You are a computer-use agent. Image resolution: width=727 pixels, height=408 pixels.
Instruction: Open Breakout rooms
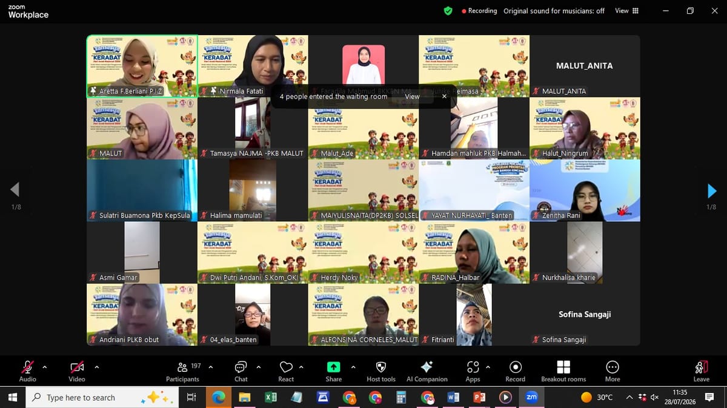pos(563,371)
